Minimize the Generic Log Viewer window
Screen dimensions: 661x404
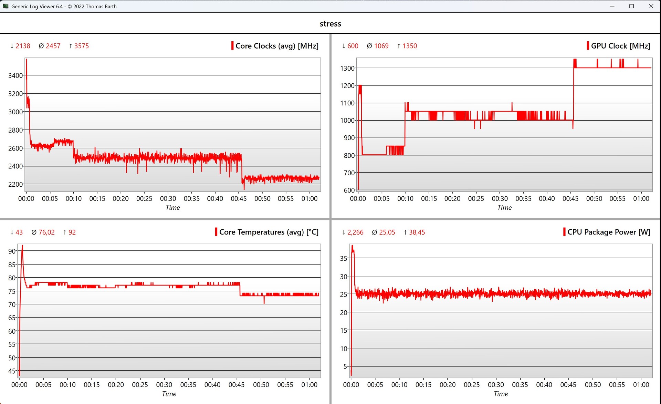(x=612, y=6)
